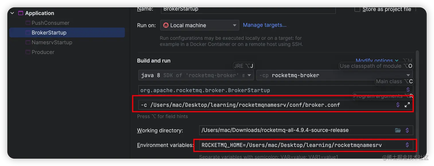Enable the Store as project file checkbox
434x166 pixels.
point(357,9)
